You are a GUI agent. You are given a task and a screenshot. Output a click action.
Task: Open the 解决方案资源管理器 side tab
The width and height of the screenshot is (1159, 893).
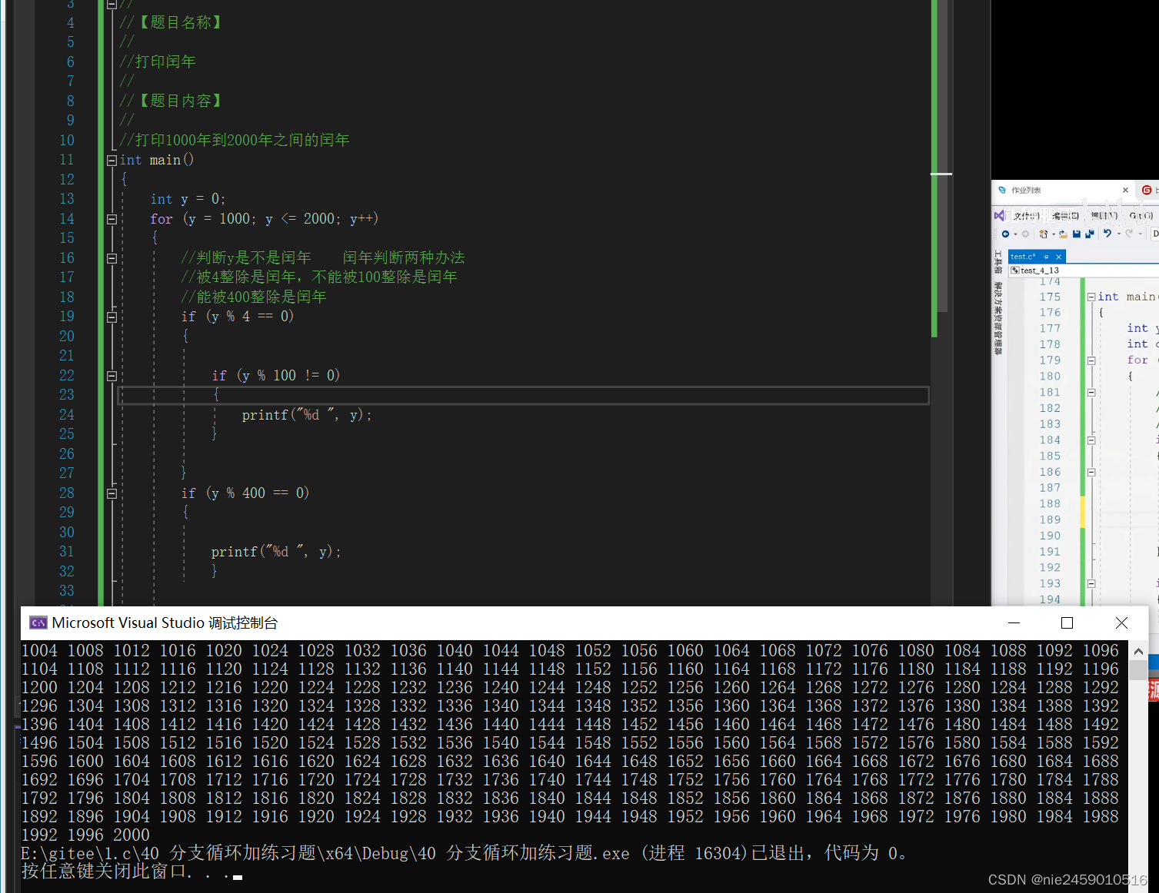[998, 318]
